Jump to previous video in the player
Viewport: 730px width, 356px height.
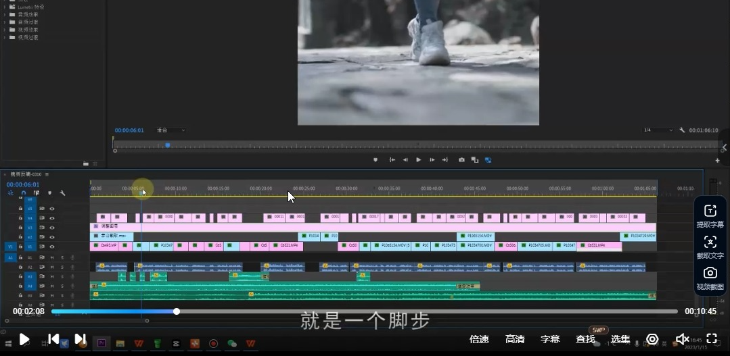click(53, 339)
